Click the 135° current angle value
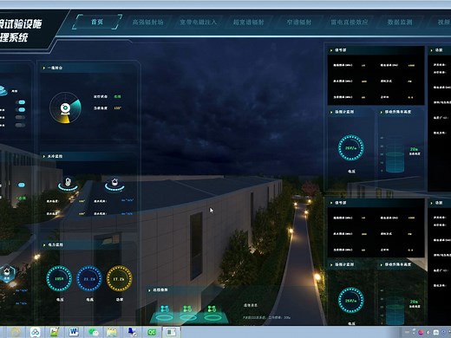The width and height of the screenshot is (451, 338). (117, 108)
